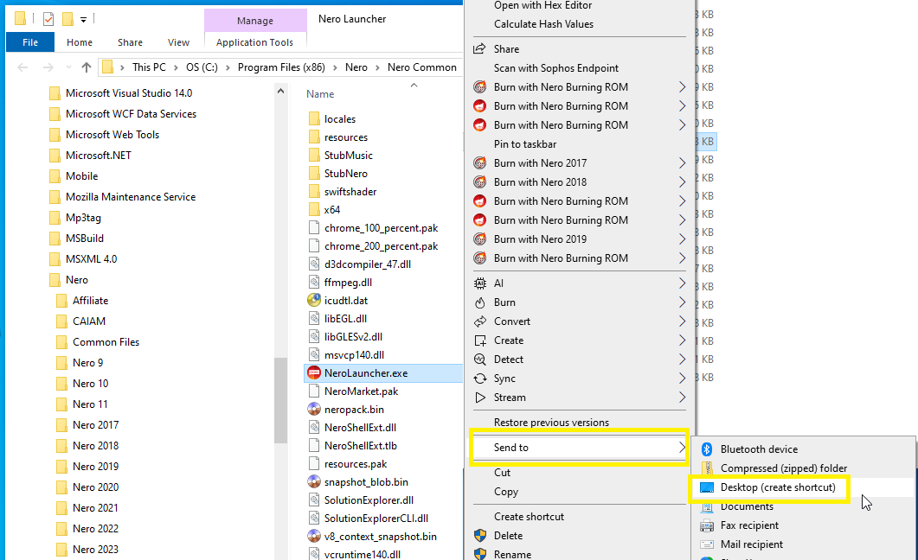This screenshot has width=918, height=560.
Task: Click the shield icon next to Delete
Action: (479, 536)
